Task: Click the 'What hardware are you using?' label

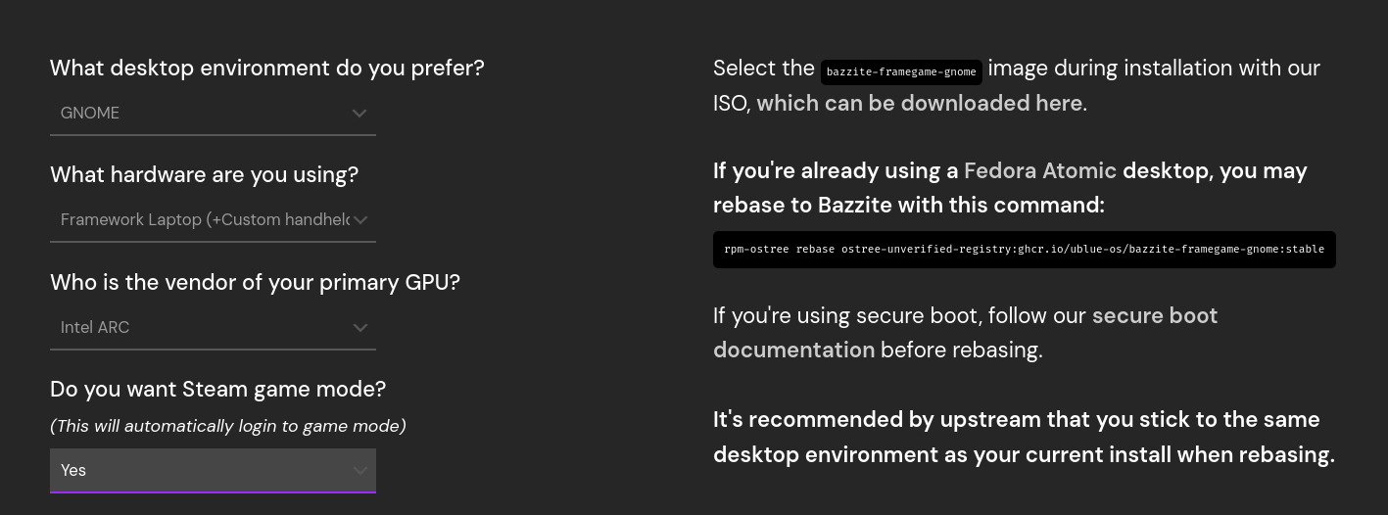Action: click(204, 175)
